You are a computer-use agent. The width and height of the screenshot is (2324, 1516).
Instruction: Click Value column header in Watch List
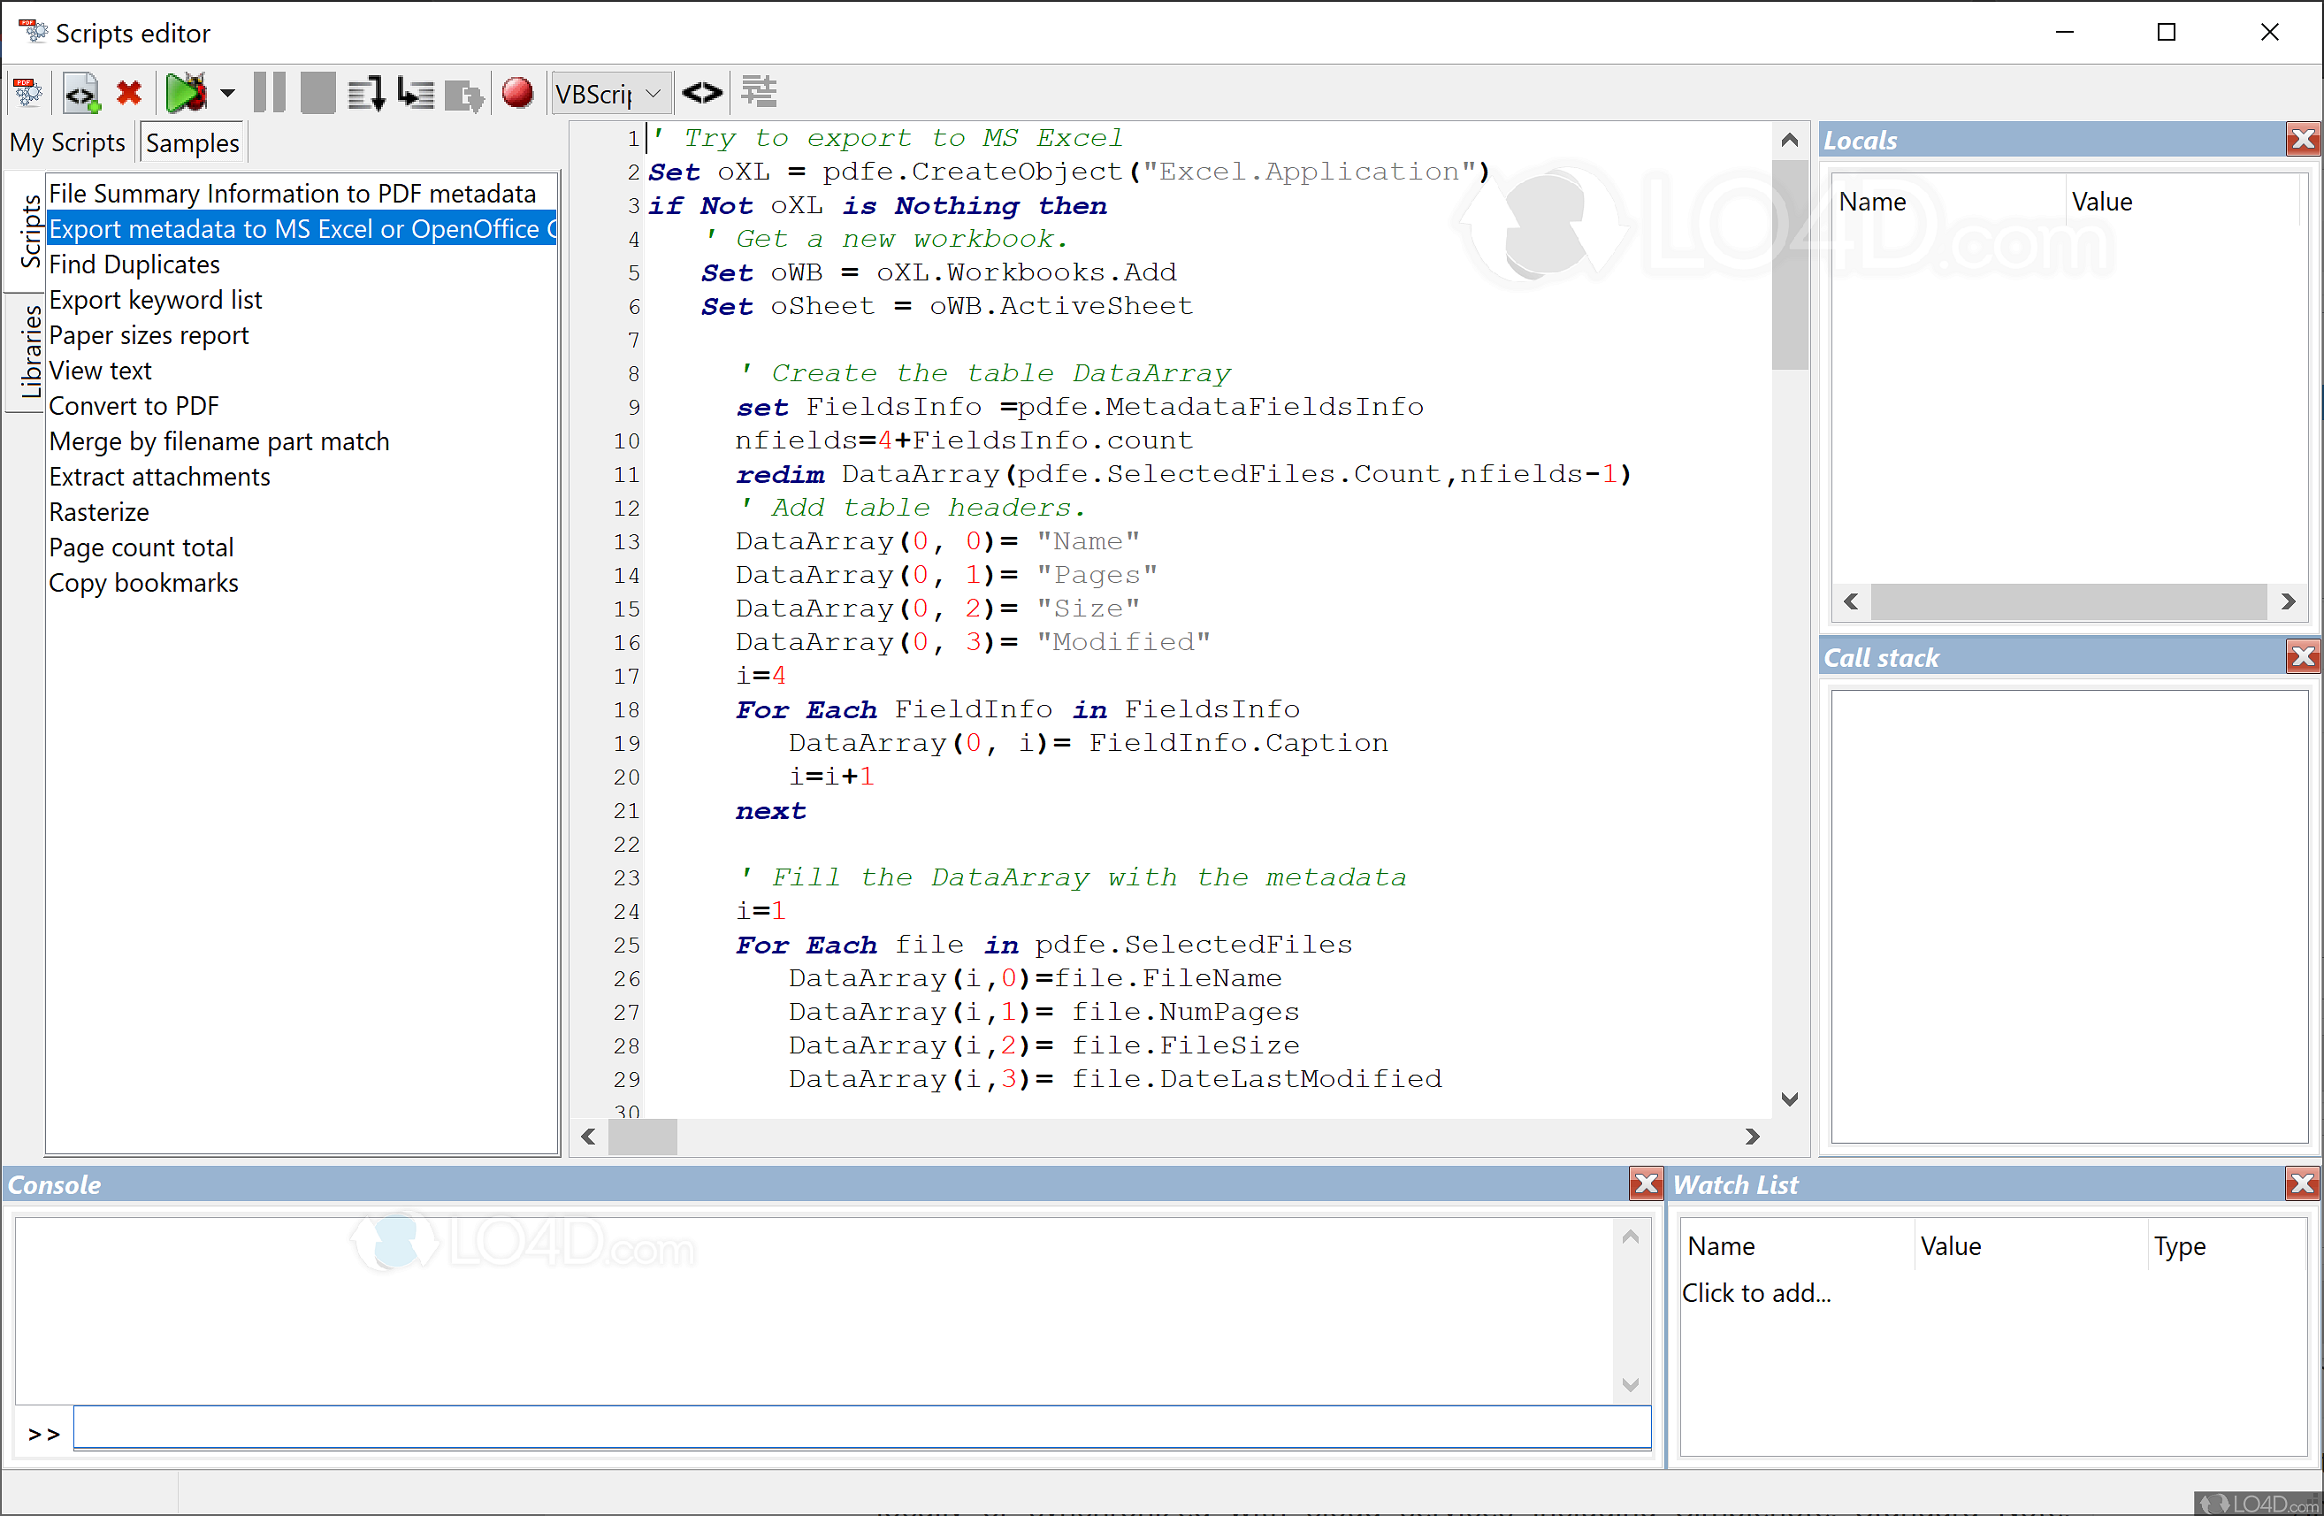2031,1245
